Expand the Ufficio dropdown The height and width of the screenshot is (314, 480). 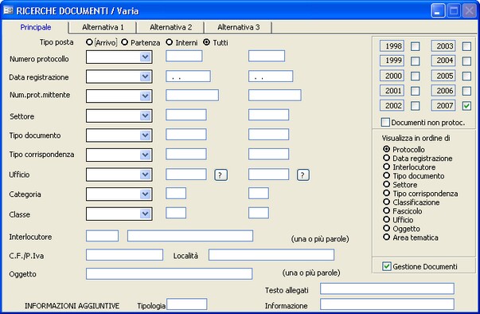(146, 175)
